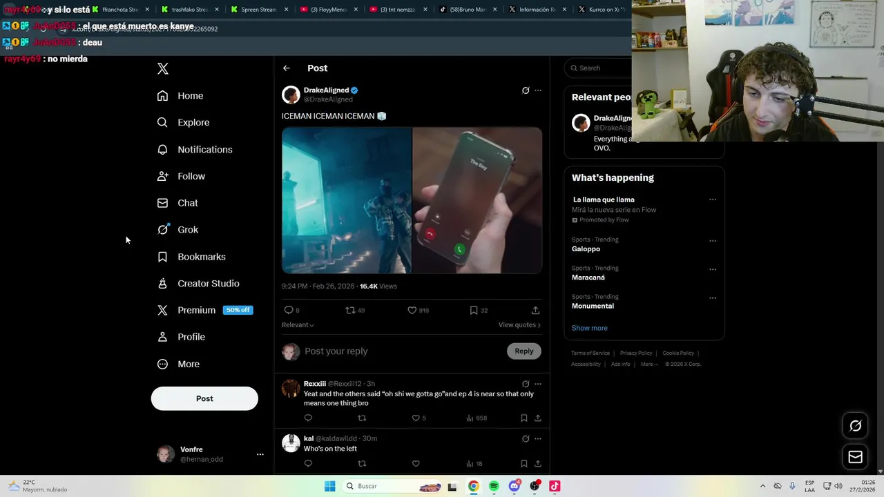This screenshot has height=497, width=884.
Task: Click reply icon with 8 replies
Action: (291, 311)
